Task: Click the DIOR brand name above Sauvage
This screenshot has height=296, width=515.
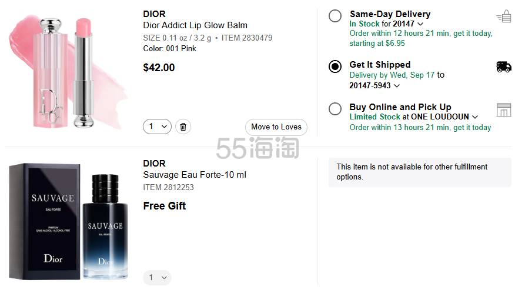Action: (155, 164)
